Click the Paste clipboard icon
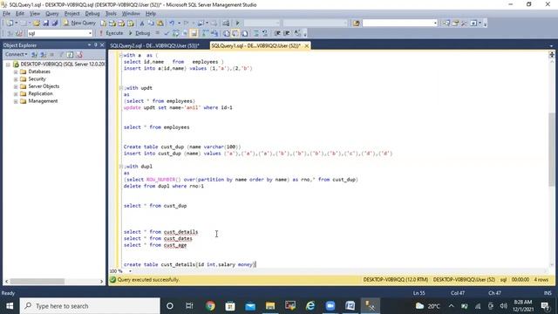558x314 pixels. pos(160,24)
